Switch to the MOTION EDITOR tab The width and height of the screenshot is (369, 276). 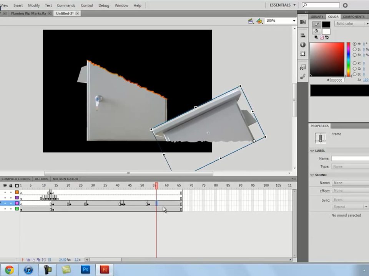pyautogui.click(x=65, y=179)
